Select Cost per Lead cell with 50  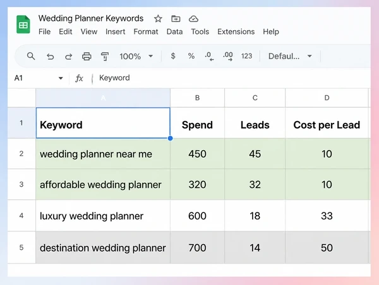tap(327, 247)
